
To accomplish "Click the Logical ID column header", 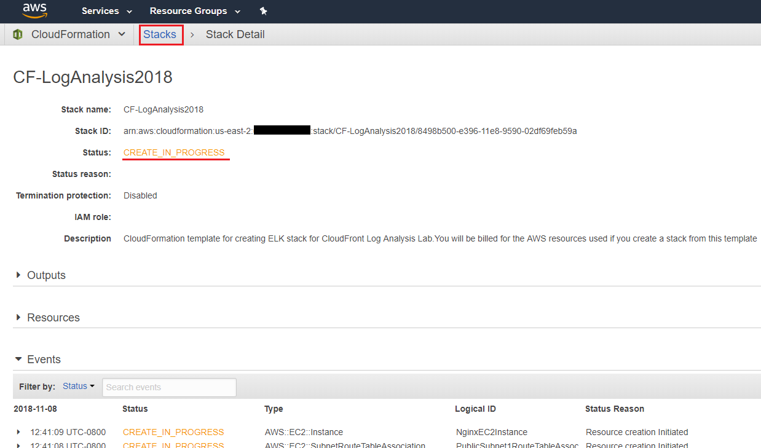I will [475, 409].
